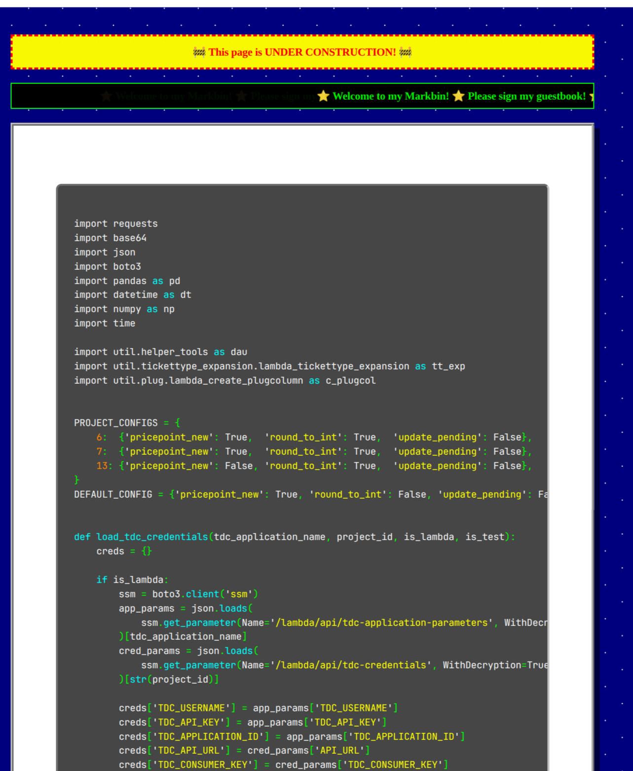
Task: Click the '/lambda/api/tdc-credentials' string
Action: 351,665
